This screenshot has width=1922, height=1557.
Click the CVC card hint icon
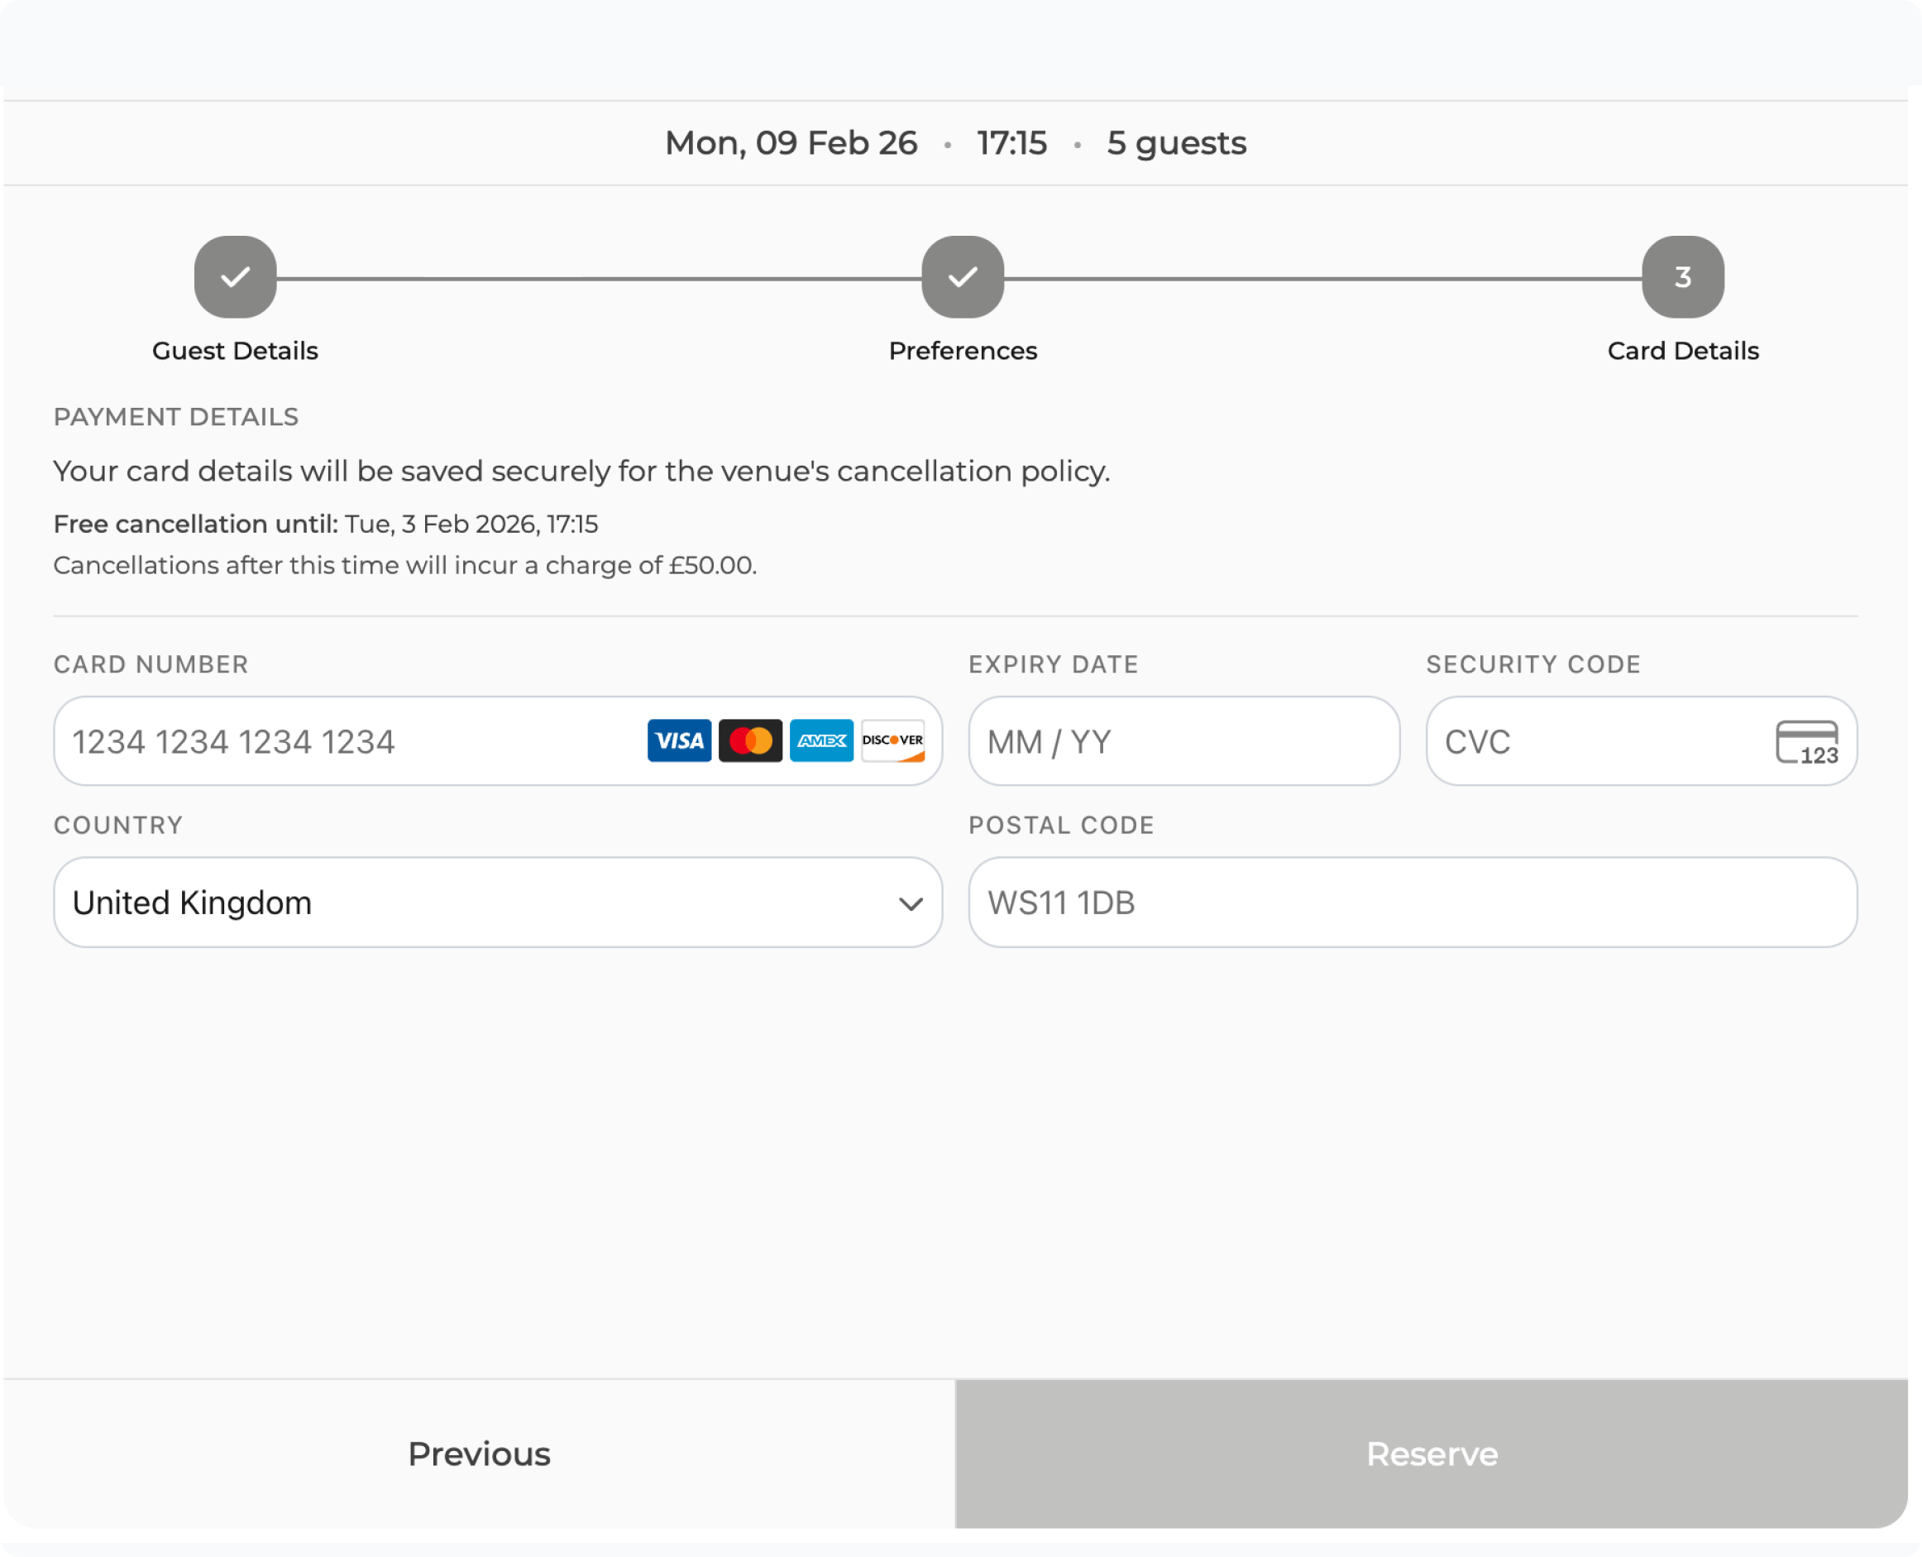(x=1806, y=743)
